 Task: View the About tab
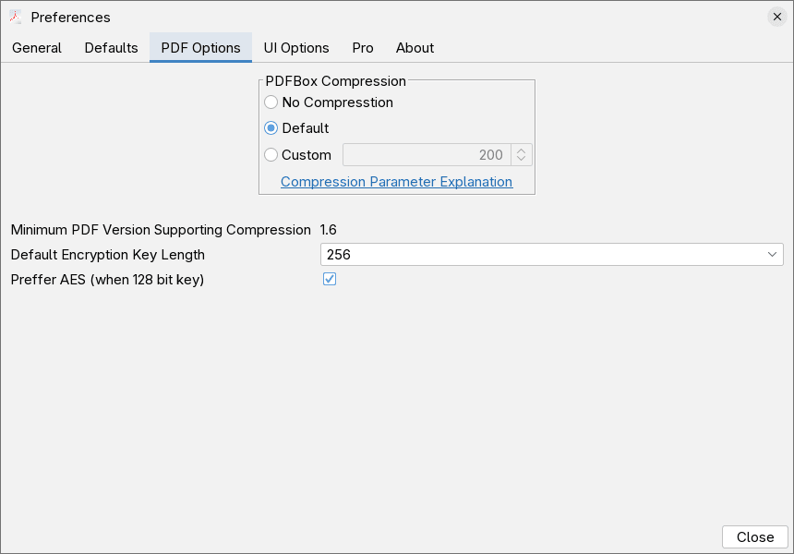[415, 48]
